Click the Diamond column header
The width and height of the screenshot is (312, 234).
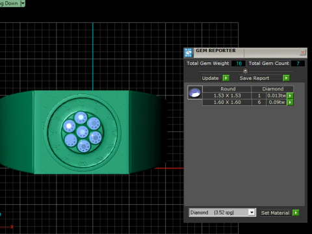[273, 89]
